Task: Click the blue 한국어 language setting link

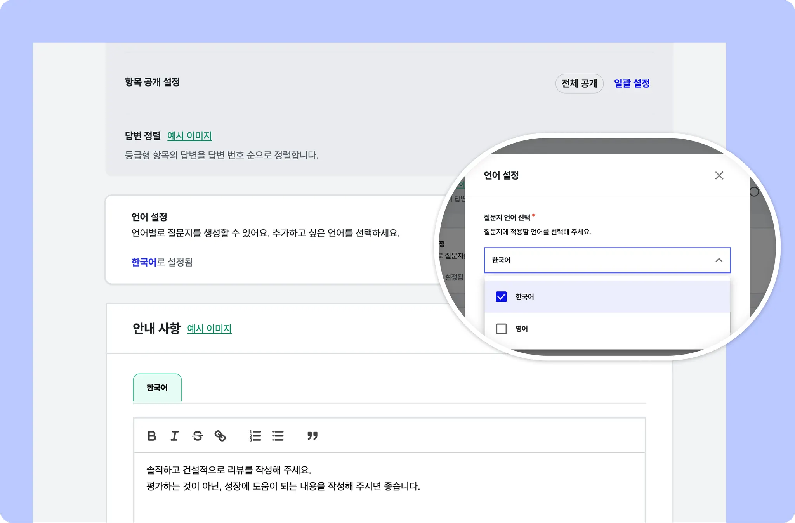Action: (x=144, y=262)
